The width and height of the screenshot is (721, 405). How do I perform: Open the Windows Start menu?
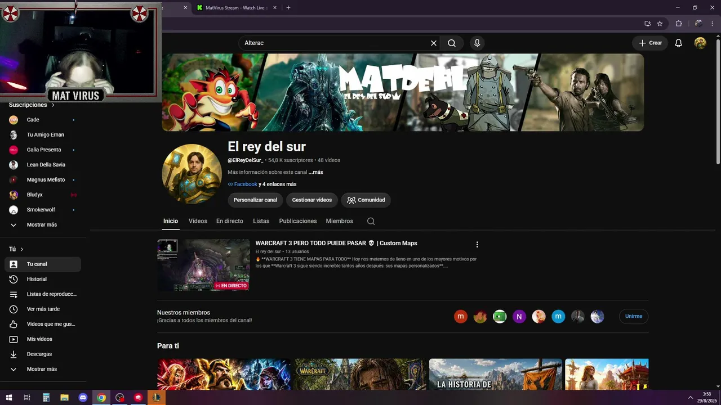(9, 398)
